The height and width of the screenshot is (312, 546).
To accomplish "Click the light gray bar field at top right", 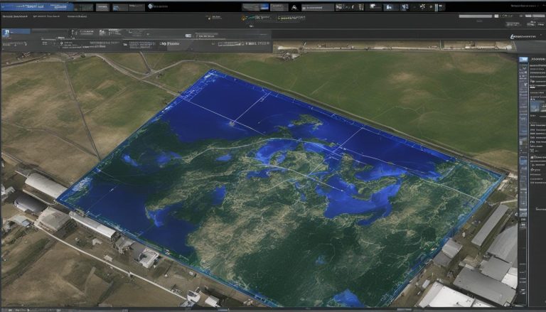I will (x=476, y=16).
